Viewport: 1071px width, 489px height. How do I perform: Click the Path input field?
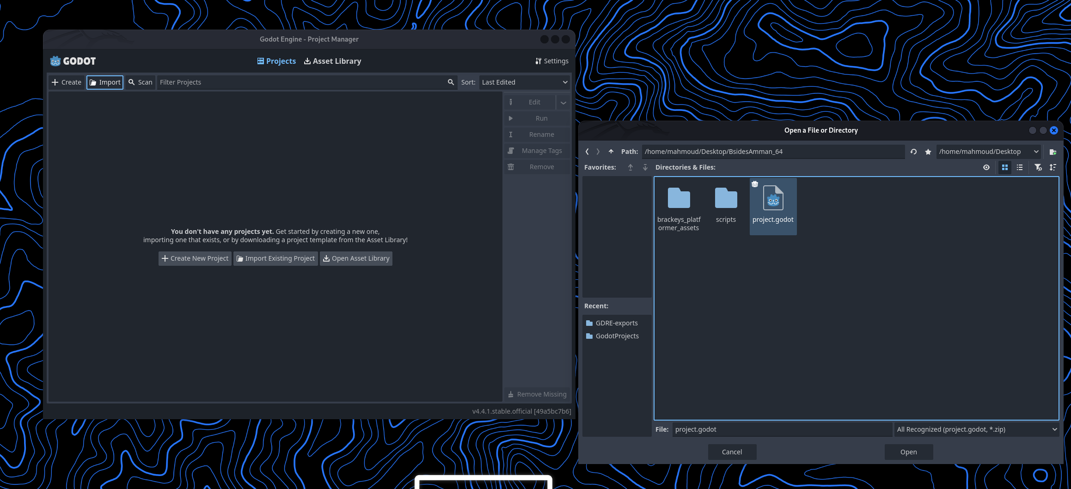[773, 152]
